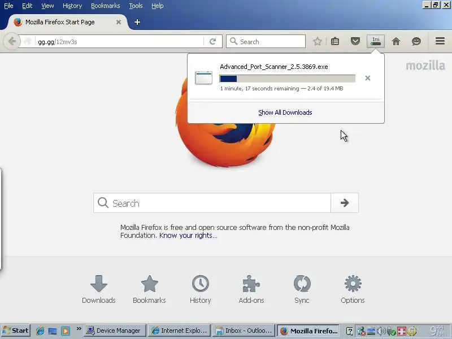This screenshot has width=452, height=339.
Task: Click the download file name Advanced_Port_Scanner_2.5.3869.exe
Action: point(274,67)
